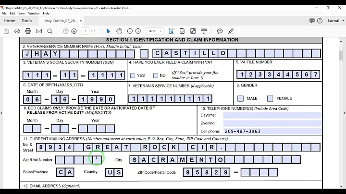Click the veteran's service number field
The width and height of the screenshot is (346, 194).
coord(170,99)
